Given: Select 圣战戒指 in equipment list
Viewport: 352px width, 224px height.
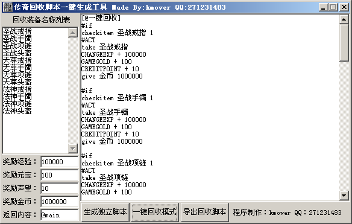Looking at the screenshot, I should pyautogui.click(x=17, y=31).
